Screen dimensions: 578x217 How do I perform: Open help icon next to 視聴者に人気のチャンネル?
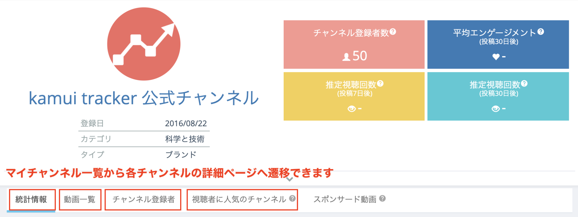pos(292,199)
